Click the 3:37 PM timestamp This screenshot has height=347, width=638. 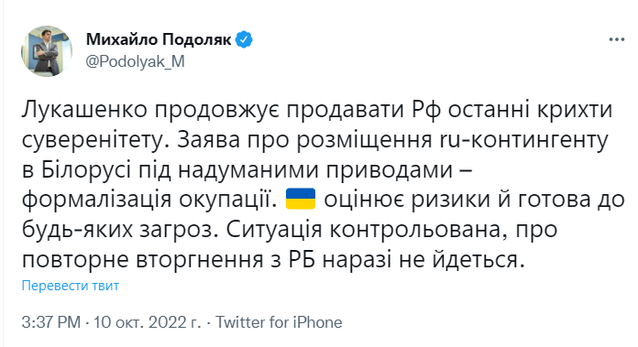point(51,322)
